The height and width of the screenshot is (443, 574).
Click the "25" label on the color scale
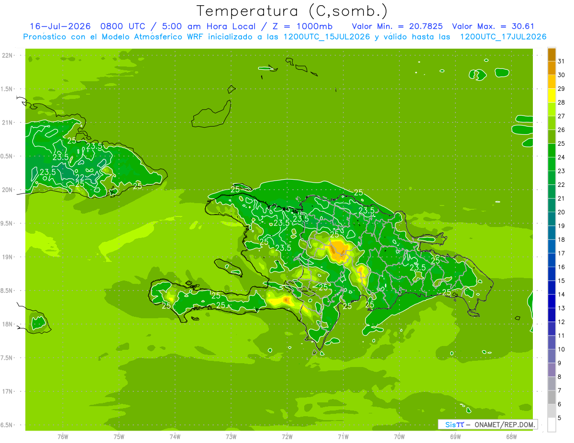(x=562, y=143)
